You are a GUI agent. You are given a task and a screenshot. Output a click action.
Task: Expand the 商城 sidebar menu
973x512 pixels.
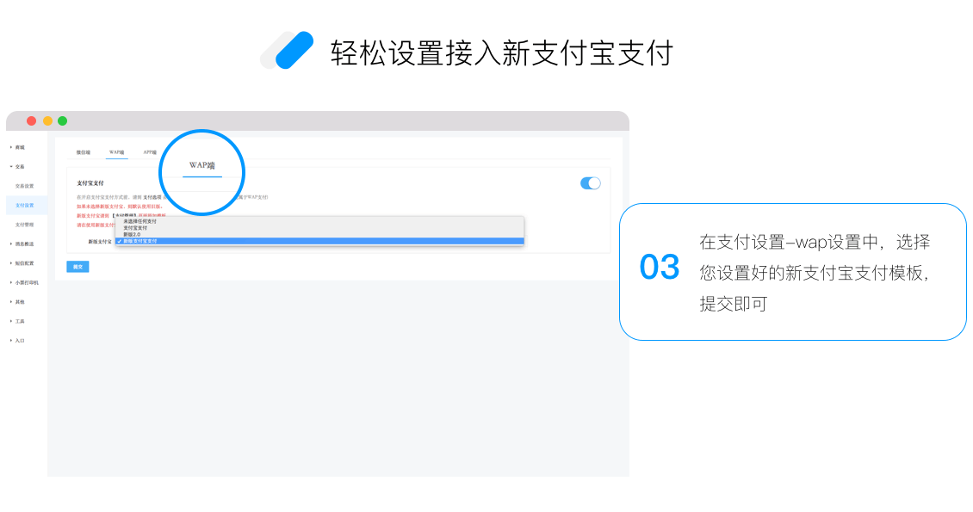pos(19,147)
